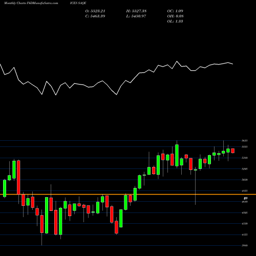Select the high value "H: 5527.38"
The height and width of the screenshot is (256, 256).
(x=136, y=11)
